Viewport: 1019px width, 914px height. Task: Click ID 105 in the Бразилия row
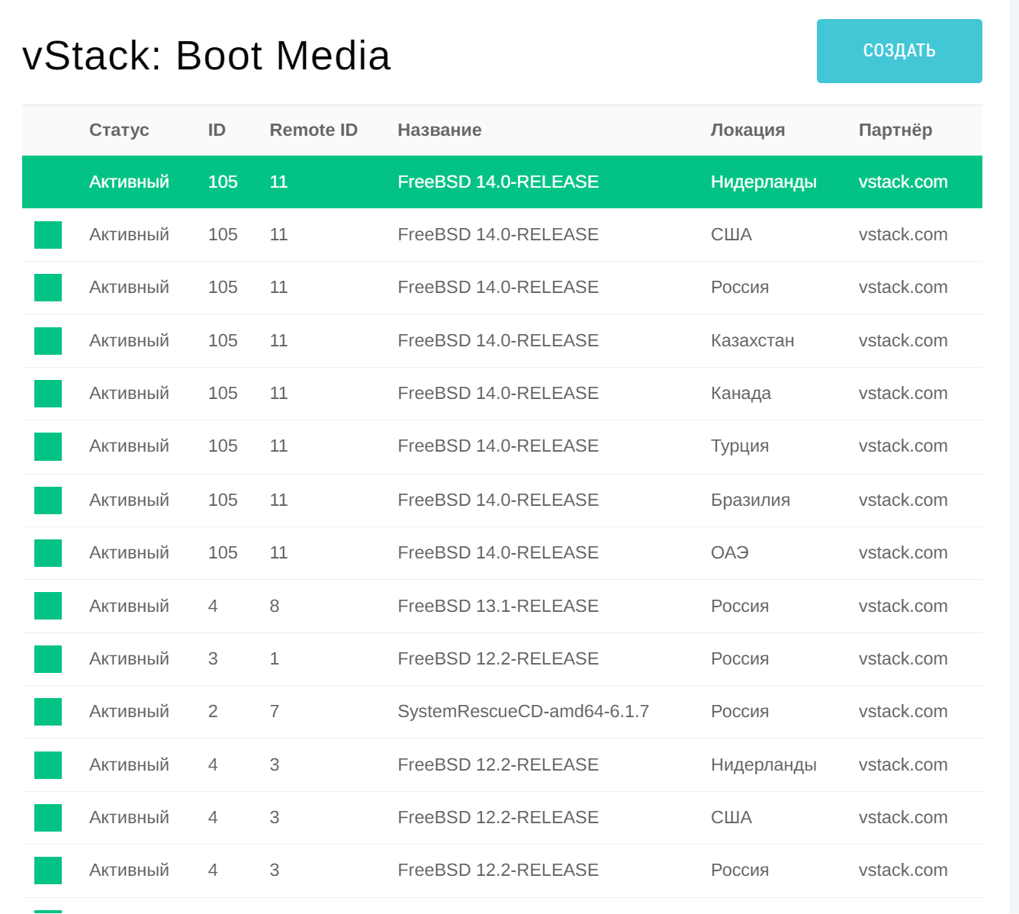tap(223, 500)
